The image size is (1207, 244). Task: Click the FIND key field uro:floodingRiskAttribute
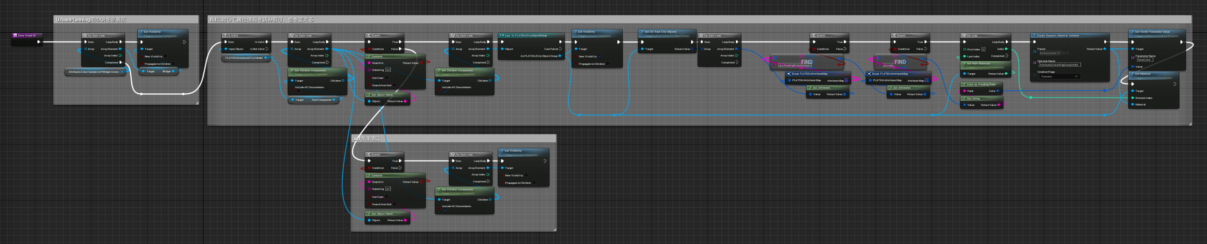794,65
